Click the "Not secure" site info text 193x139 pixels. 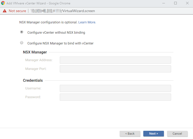pos(17,11)
